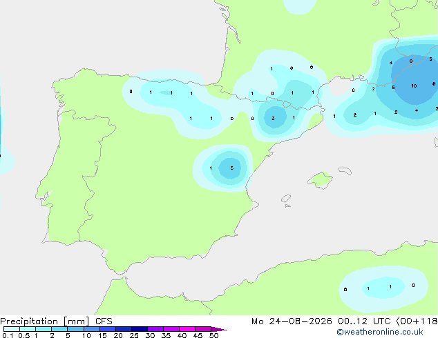Click the Ibiza island outline
438x338 pixels.
point(286,199)
